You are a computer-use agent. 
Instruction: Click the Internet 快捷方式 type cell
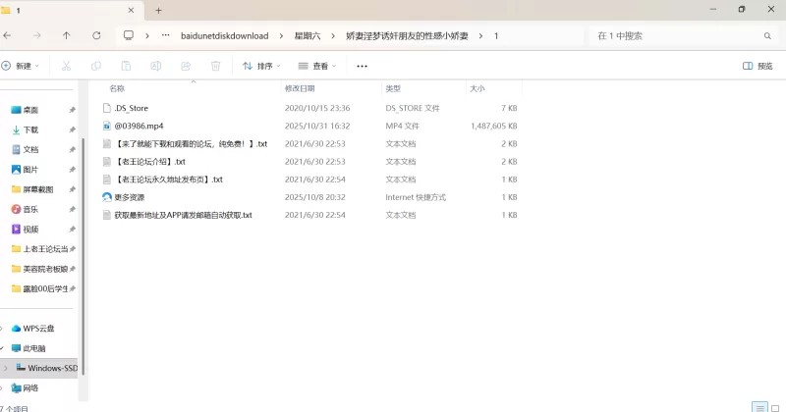click(416, 197)
